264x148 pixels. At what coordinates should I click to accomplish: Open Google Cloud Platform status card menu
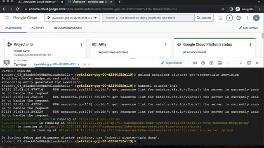coord(250,44)
